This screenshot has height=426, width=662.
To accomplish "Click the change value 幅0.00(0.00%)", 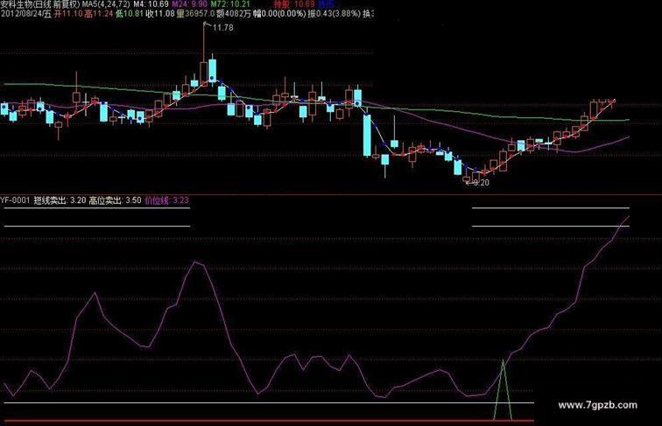I will [279, 14].
